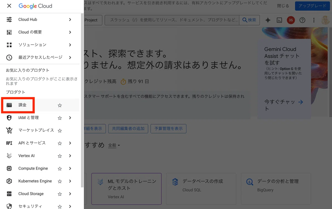The height and width of the screenshot is (209, 332).
Task: Open Gemini sparkle icon in top bar
Action: [x=268, y=20]
